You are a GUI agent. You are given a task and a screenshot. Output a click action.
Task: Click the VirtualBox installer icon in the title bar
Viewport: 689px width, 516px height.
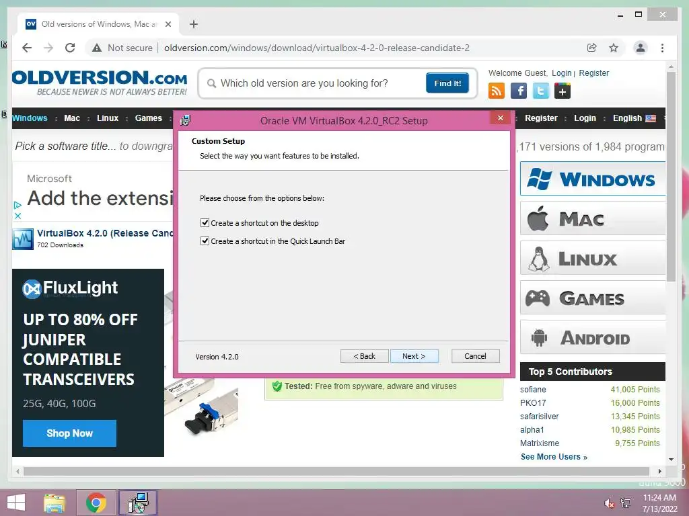(x=186, y=120)
